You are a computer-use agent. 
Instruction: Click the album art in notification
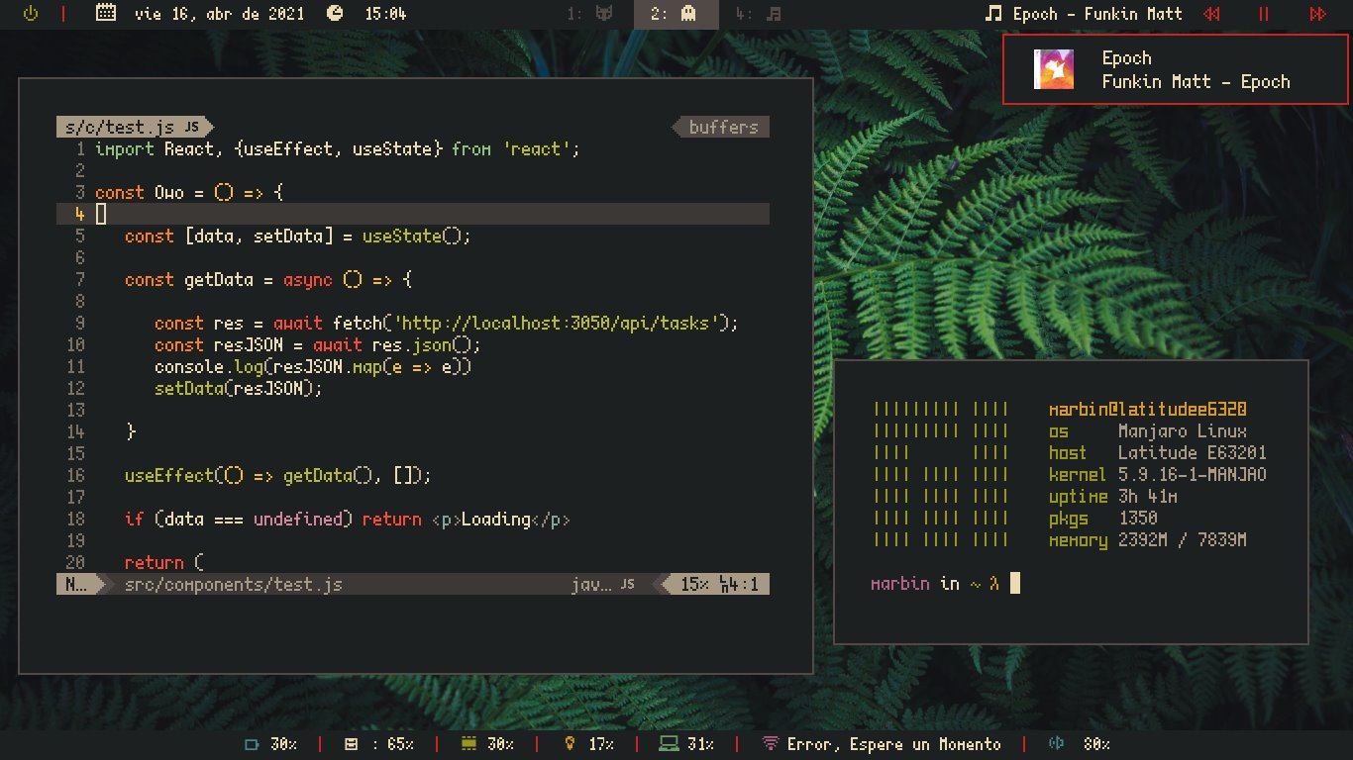[1053, 69]
